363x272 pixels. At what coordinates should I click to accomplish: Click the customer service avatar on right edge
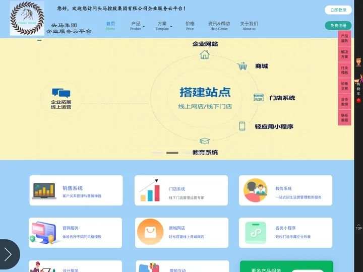point(358,62)
